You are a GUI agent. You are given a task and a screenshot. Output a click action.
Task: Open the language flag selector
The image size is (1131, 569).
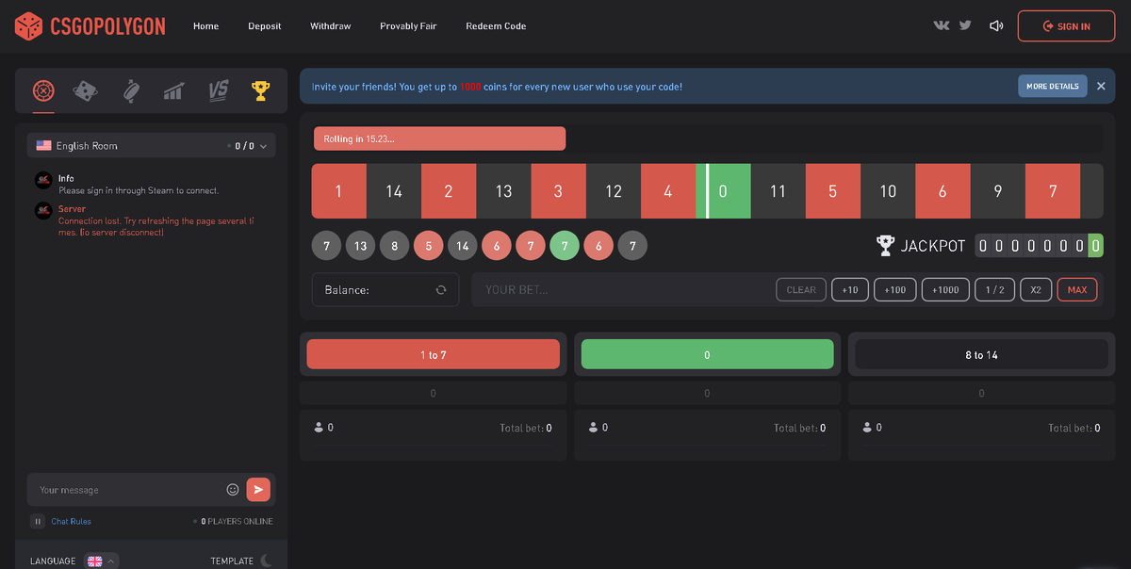(101, 561)
